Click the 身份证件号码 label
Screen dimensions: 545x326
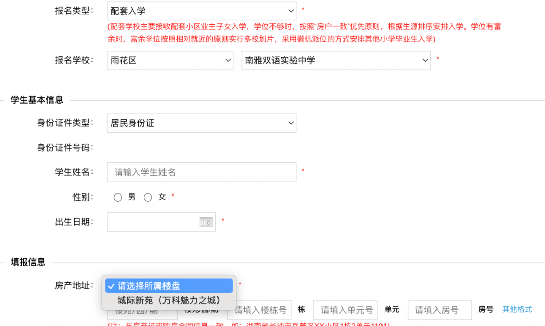pyautogui.click(x=65, y=148)
